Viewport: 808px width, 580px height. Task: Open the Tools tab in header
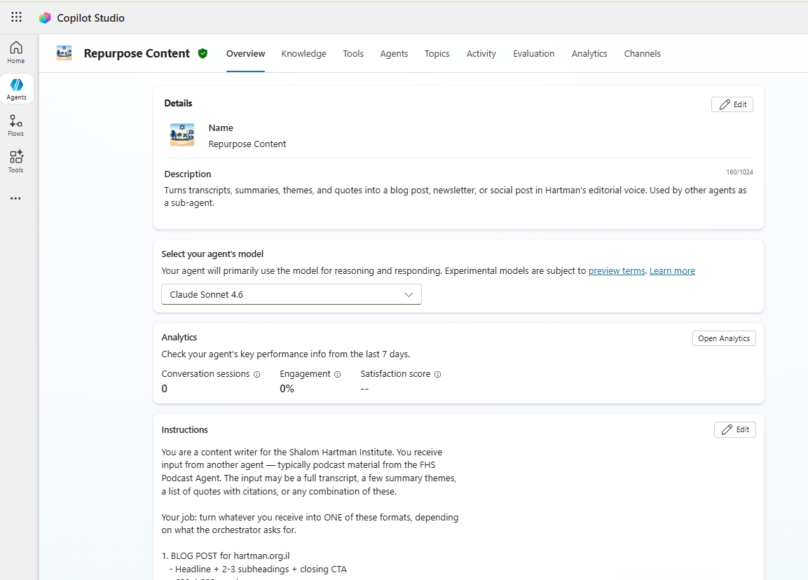pyautogui.click(x=353, y=53)
